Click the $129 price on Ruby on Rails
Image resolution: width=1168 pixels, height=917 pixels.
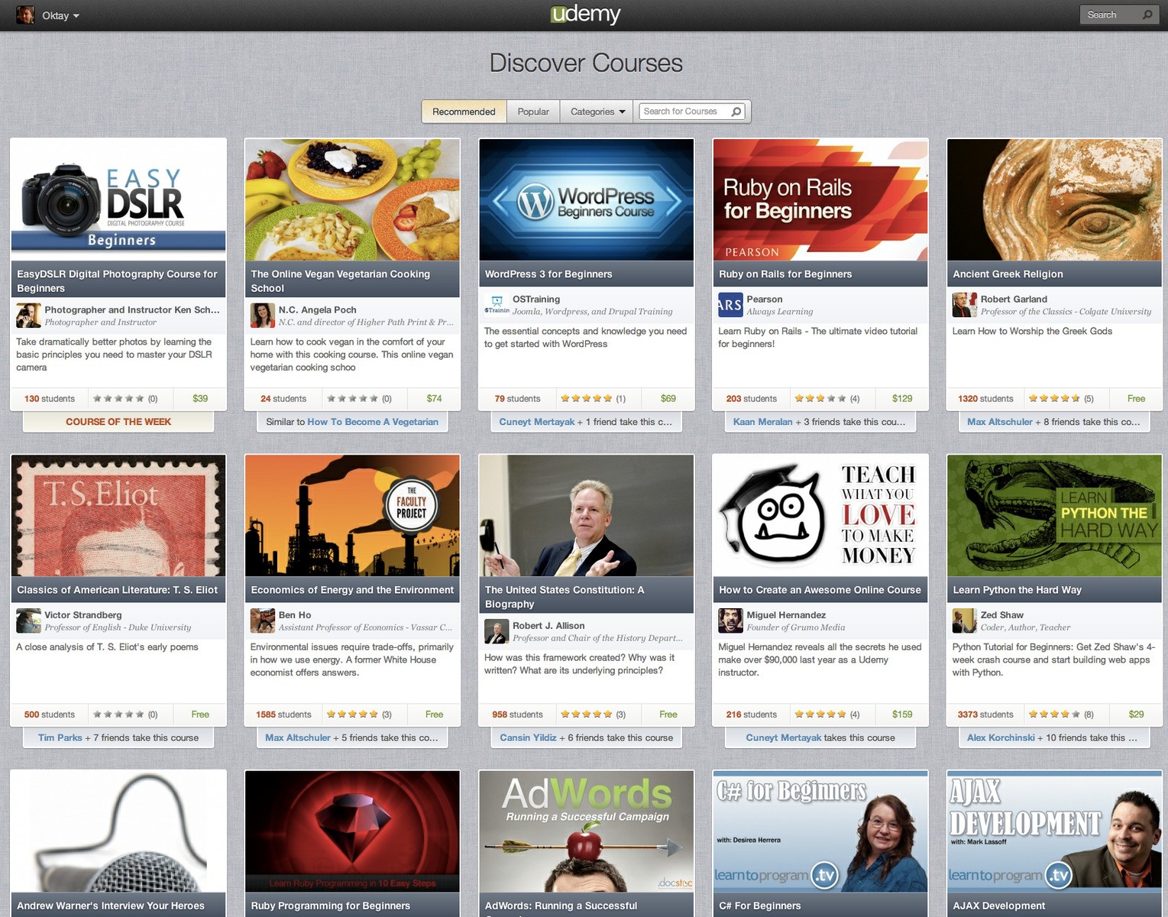(902, 398)
